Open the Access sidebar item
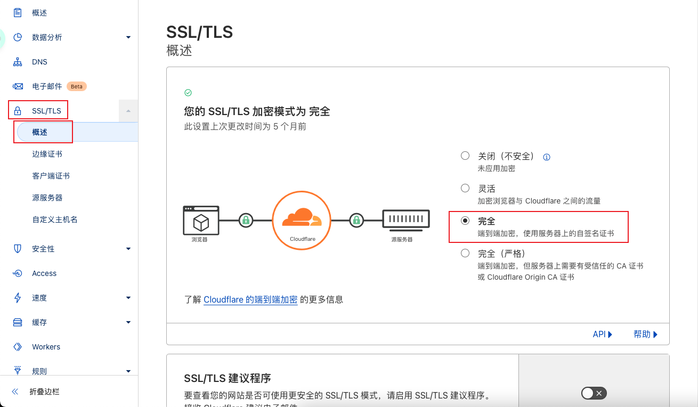Screen dimensions: 698x407 point(44,273)
